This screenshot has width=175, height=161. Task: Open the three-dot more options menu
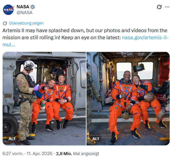[167, 7]
